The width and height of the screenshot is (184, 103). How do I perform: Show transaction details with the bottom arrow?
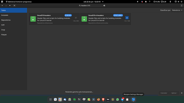pyautogui.click(x=182, y=93)
